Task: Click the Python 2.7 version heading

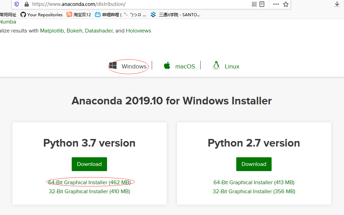Action: [x=254, y=143]
